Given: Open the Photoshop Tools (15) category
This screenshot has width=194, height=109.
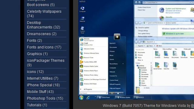Looking at the screenshot, I should 45,98.
